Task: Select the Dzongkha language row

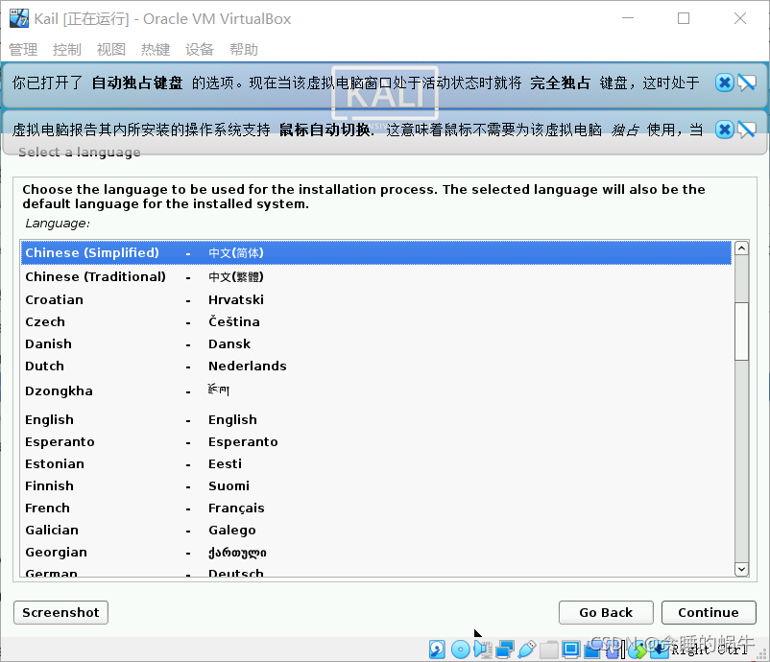Action: point(376,391)
